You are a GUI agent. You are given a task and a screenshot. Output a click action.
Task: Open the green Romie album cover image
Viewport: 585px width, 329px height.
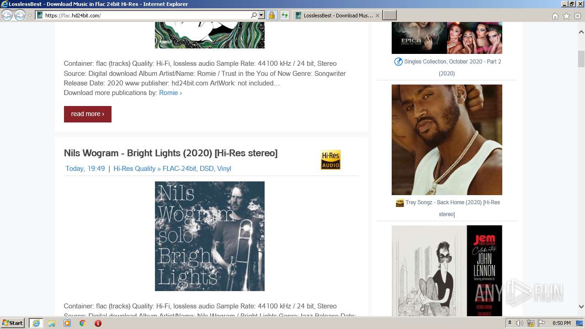[210, 35]
